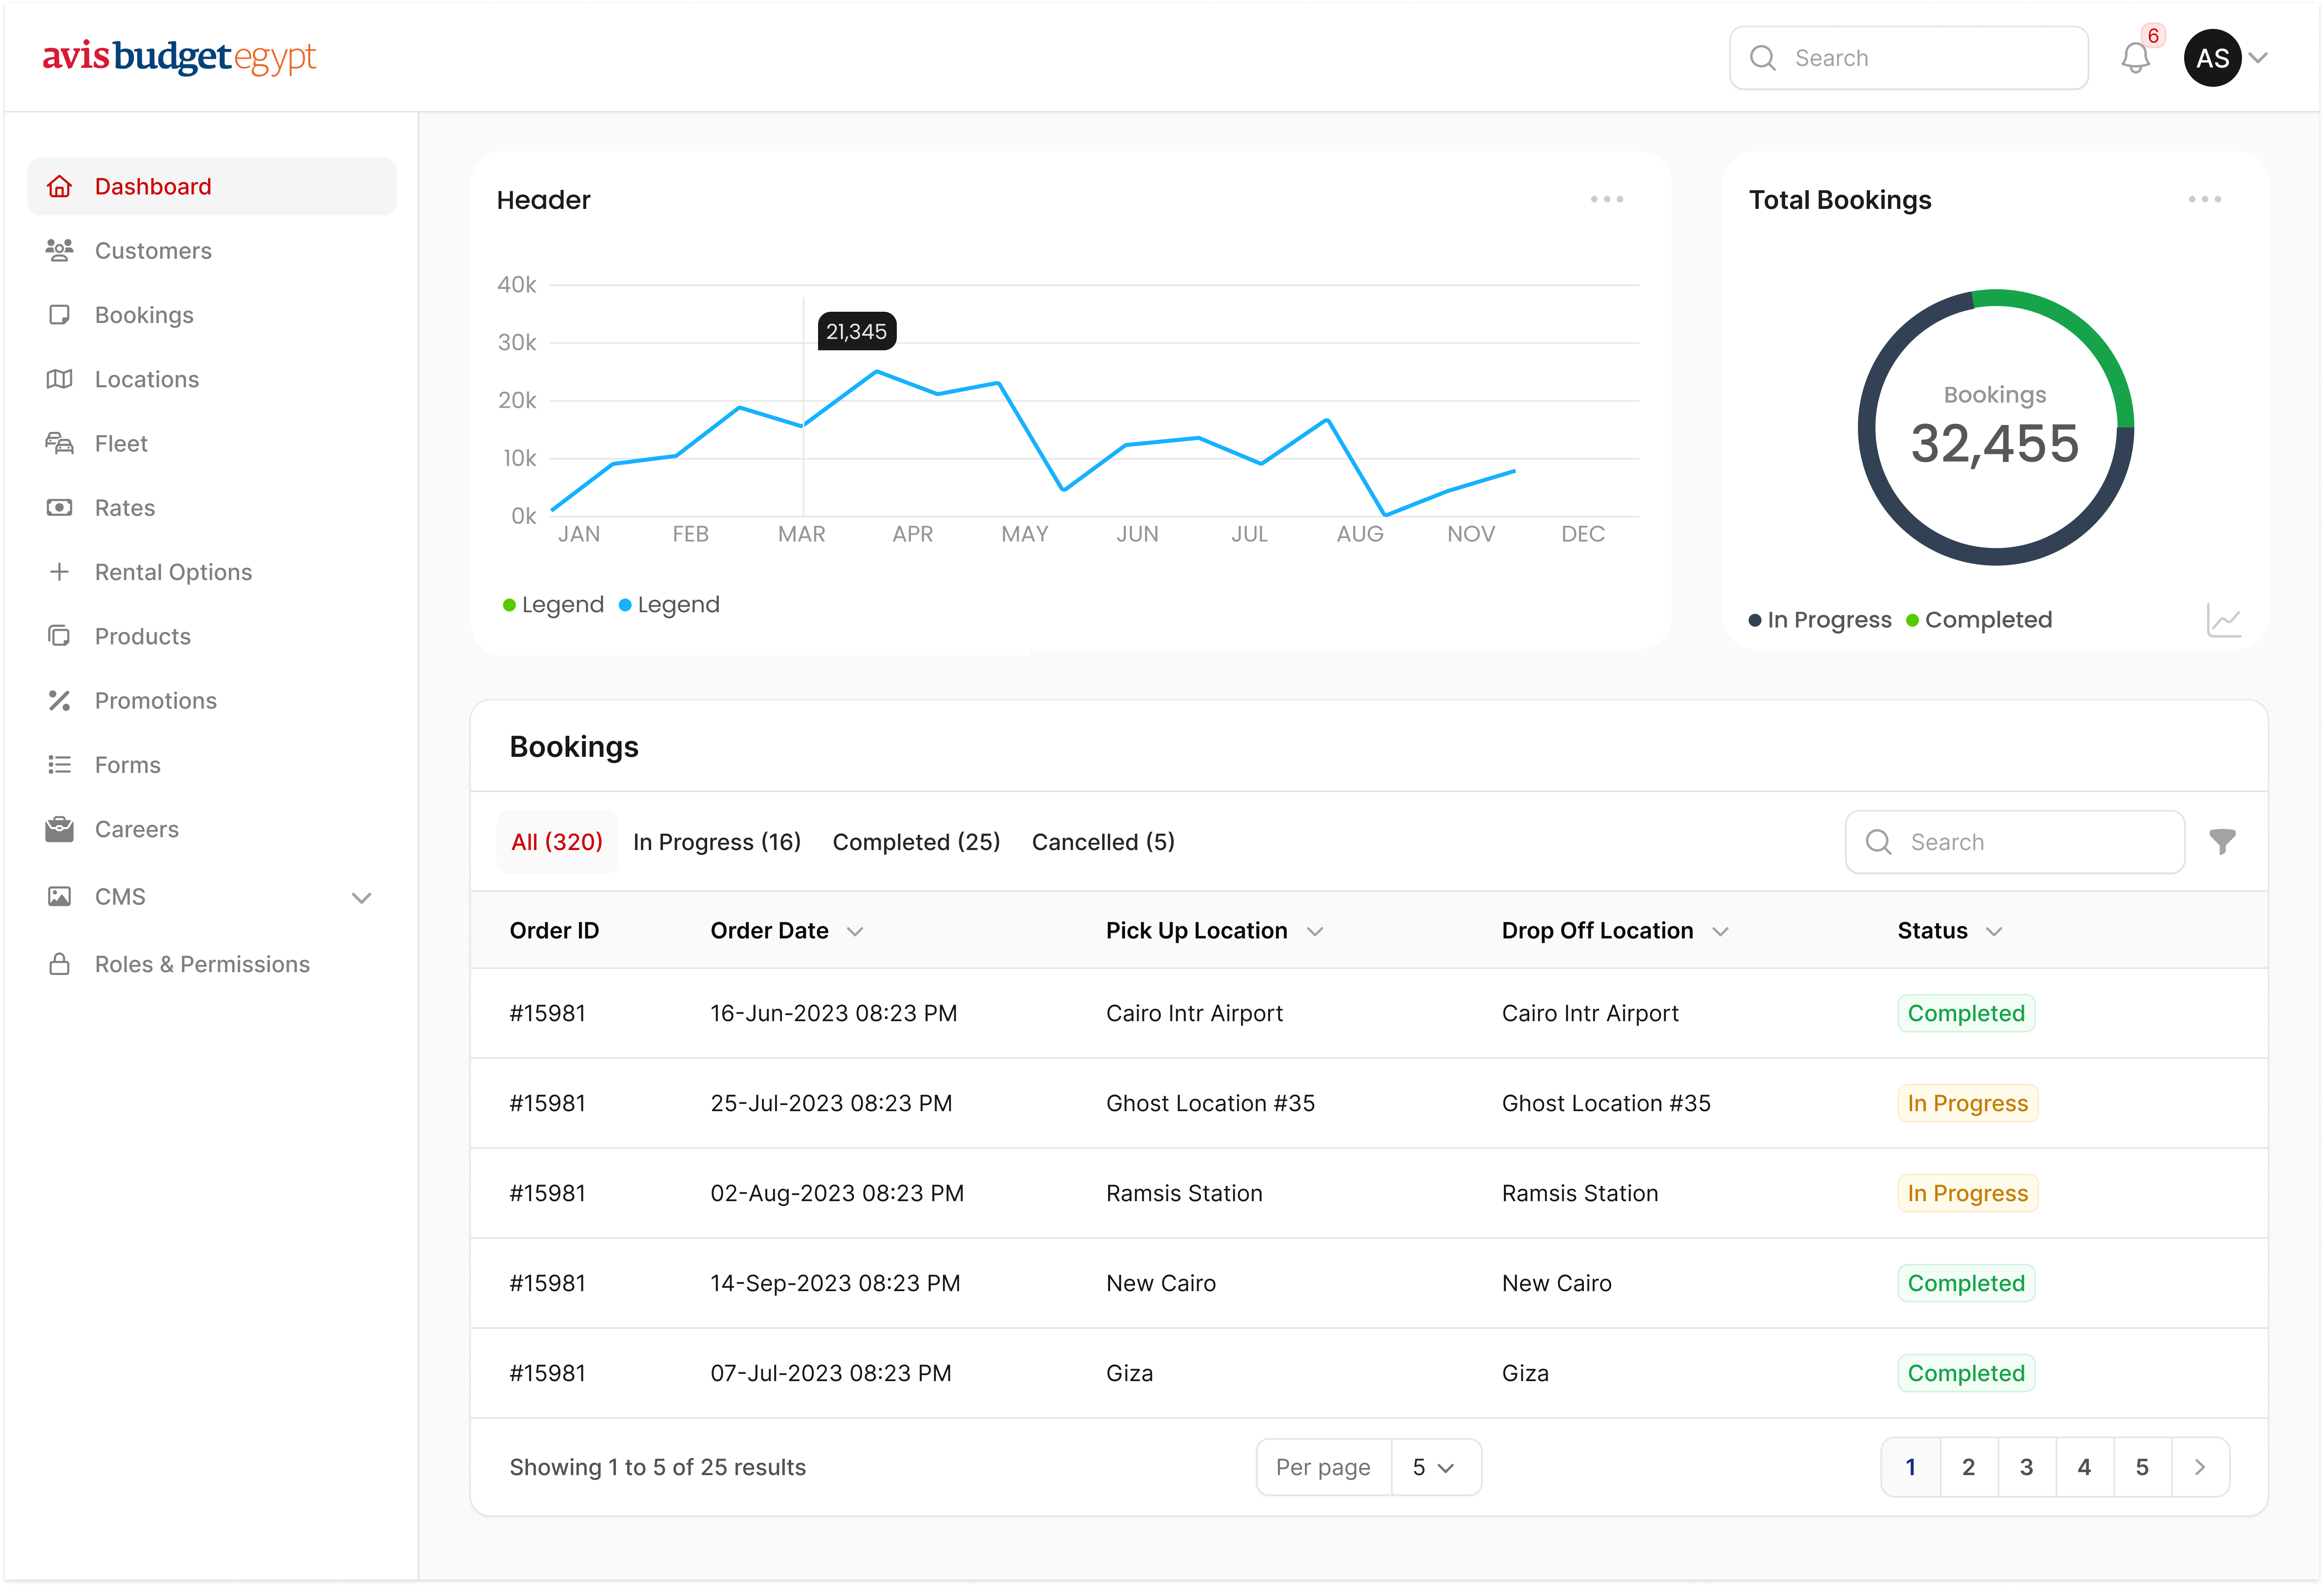Open Locations via its map icon
The height and width of the screenshot is (1586, 2324).
(x=59, y=379)
